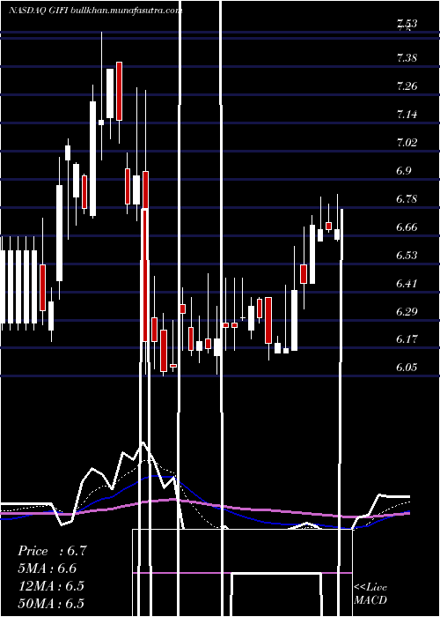Click the tall red candlestick near the 7.38 level

(119, 92)
